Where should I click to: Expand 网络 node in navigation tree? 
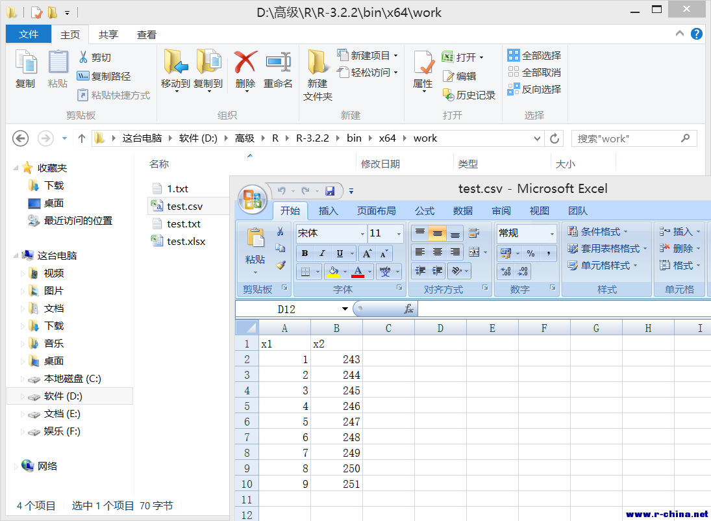click(16, 466)
